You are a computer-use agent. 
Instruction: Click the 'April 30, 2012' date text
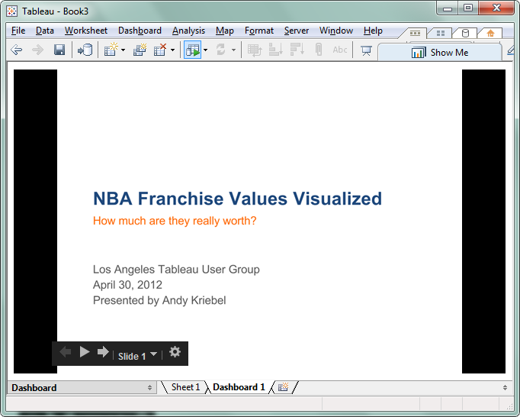(x=127, y=285)
